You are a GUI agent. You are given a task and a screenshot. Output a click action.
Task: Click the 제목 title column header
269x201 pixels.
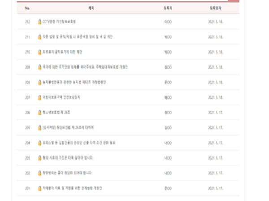91,8
